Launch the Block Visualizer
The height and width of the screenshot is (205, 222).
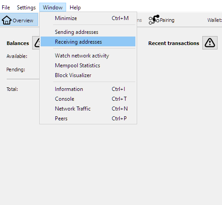point(88,75)
